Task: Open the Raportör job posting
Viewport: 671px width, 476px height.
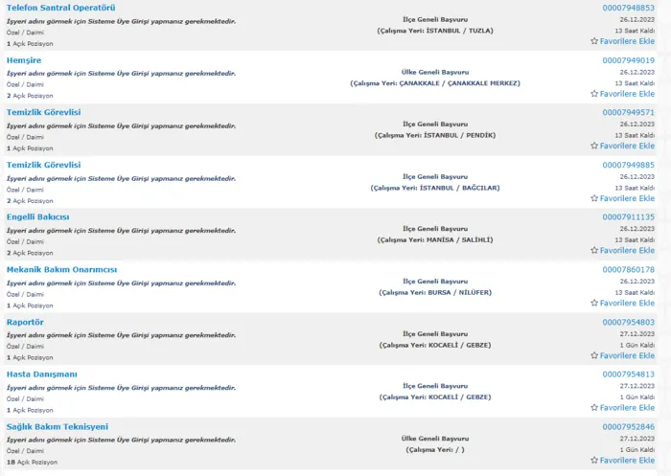Action: tap(25, 322)
